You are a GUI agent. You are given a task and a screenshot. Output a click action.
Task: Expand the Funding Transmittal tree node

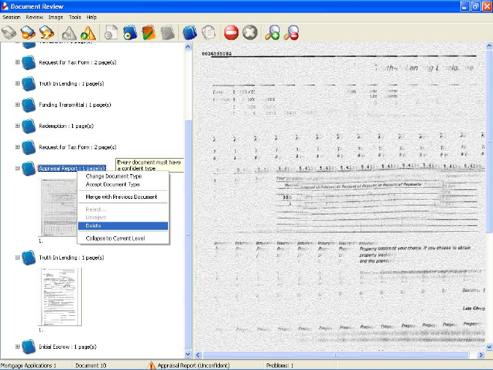click(17, 105)
